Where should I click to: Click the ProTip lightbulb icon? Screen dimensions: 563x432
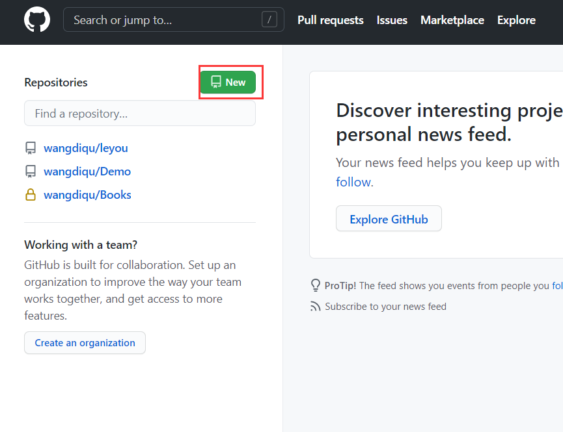click(x=316, y=285)
